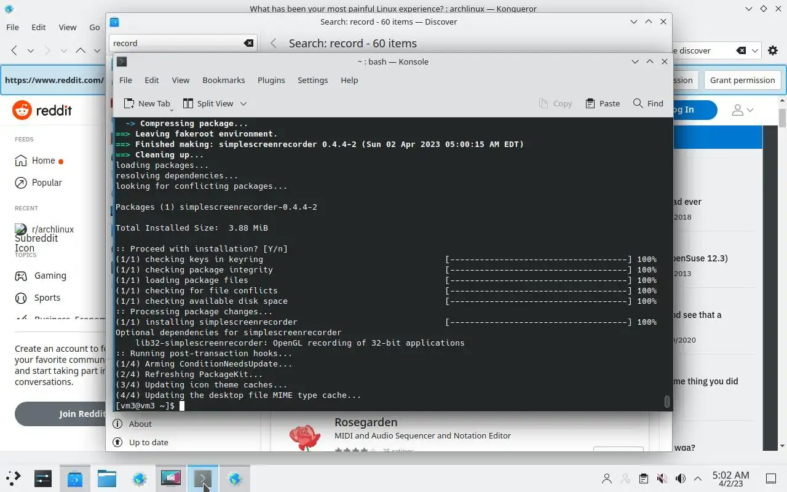Click the Grant permission button in Konqueror
The image size is (787, 492).
pos(742,80)
